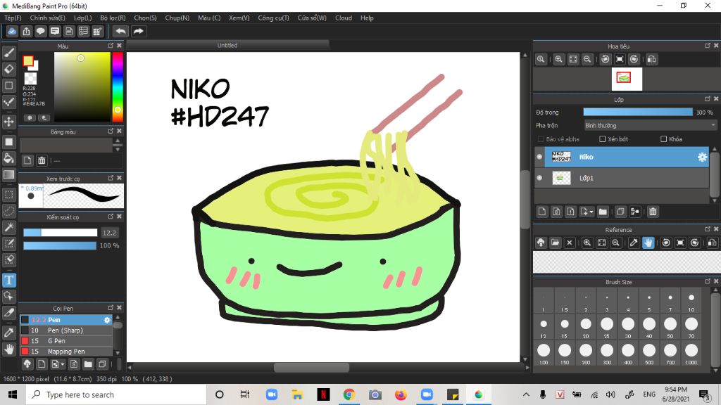Image resolution: width=721 pixels, height=405 pixels.
Task: Activate eyedropper in Reference panel
Action: [x=633, y=243]
